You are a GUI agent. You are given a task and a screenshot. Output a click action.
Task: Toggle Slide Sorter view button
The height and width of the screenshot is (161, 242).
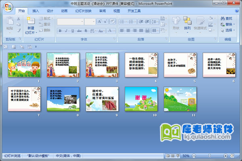(173, 156)
